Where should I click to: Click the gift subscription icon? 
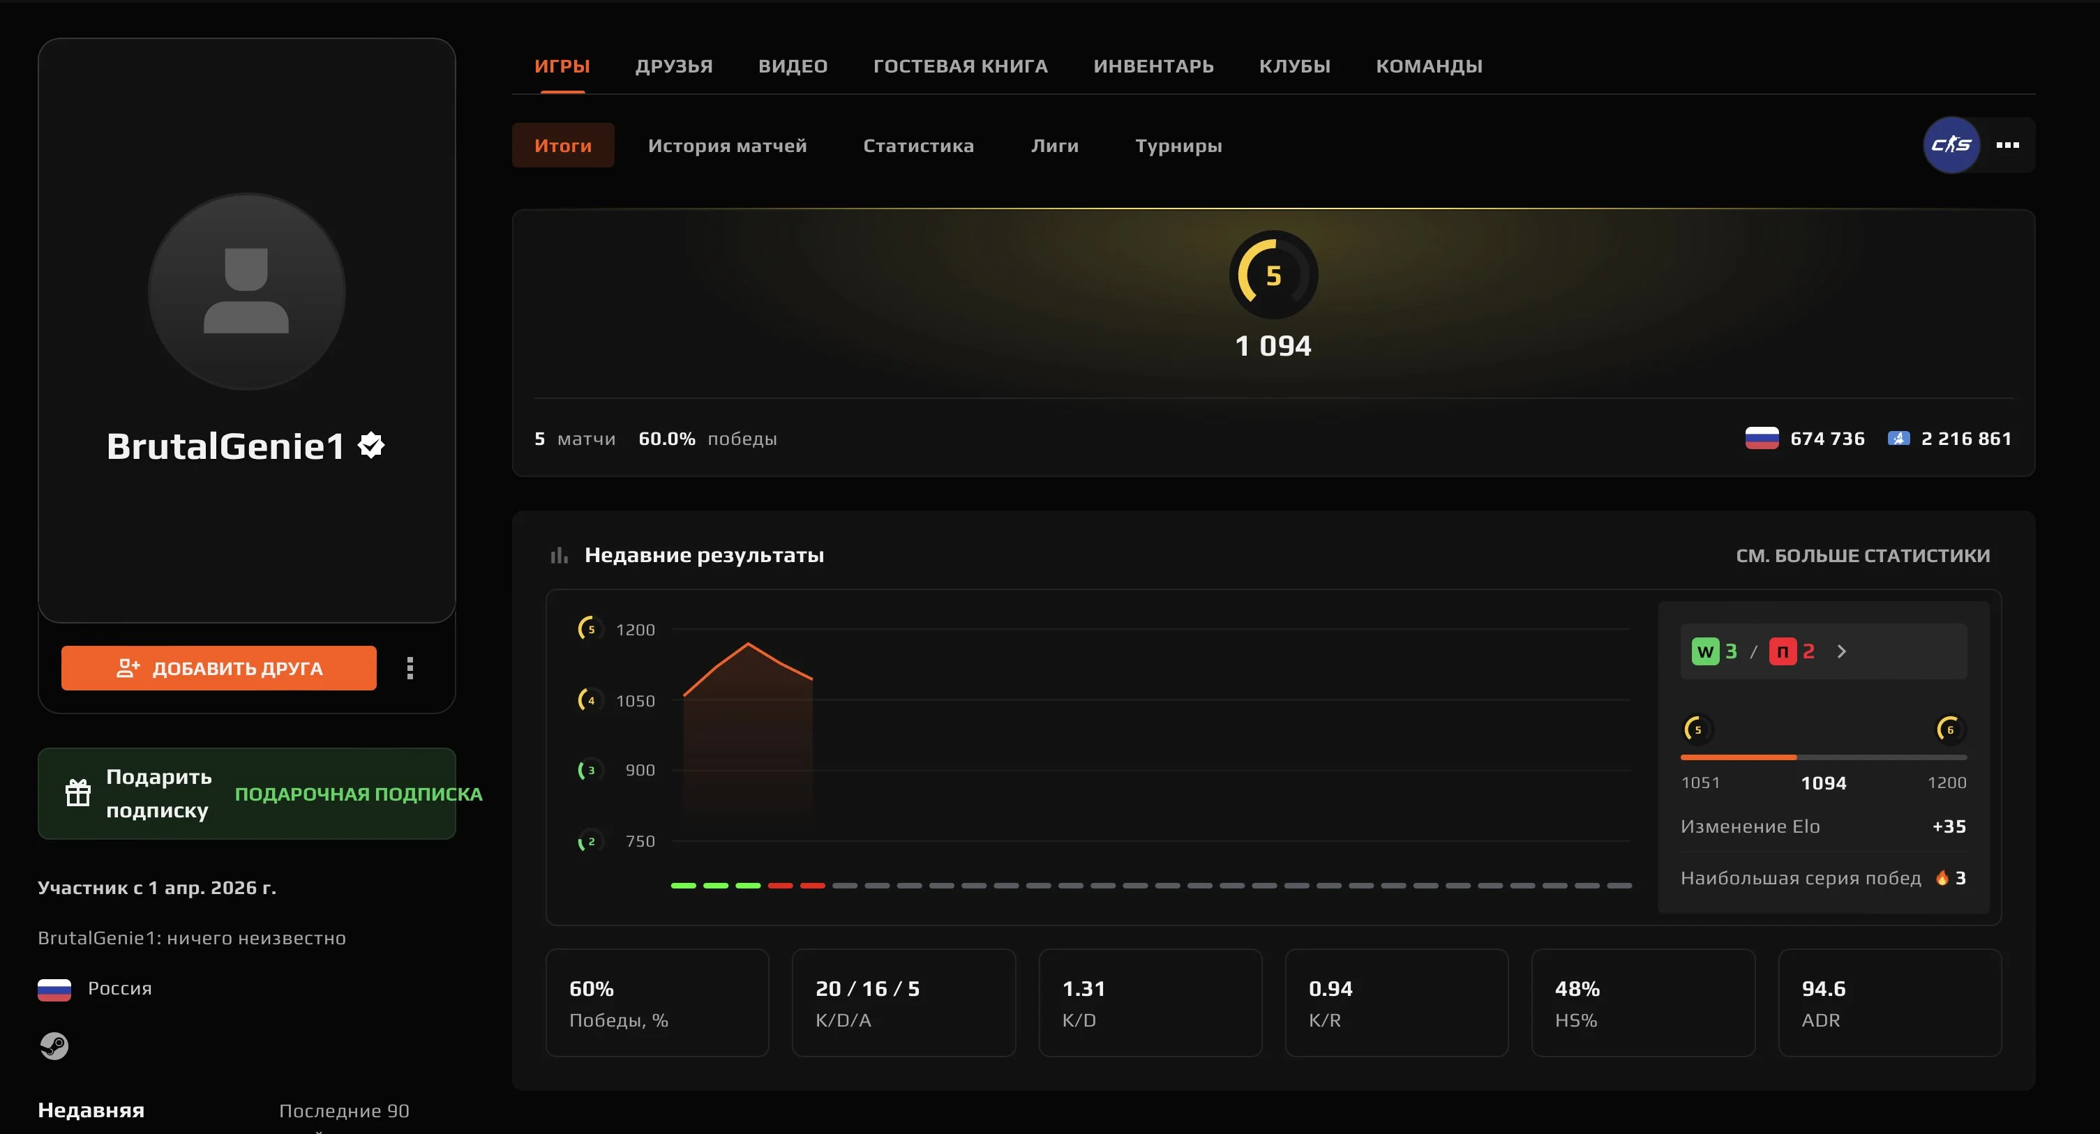78,793
